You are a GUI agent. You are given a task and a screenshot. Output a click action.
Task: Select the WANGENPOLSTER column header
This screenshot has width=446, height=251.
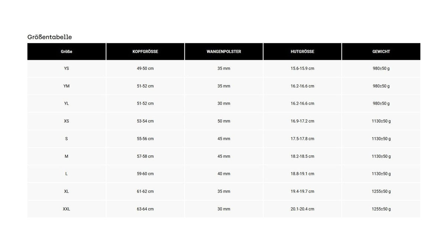pyautogui.click(x=224, y=52)
